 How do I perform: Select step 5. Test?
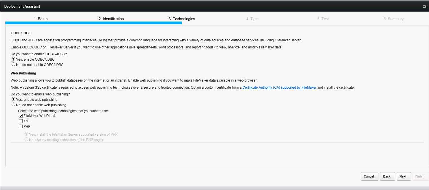point(323,19)
